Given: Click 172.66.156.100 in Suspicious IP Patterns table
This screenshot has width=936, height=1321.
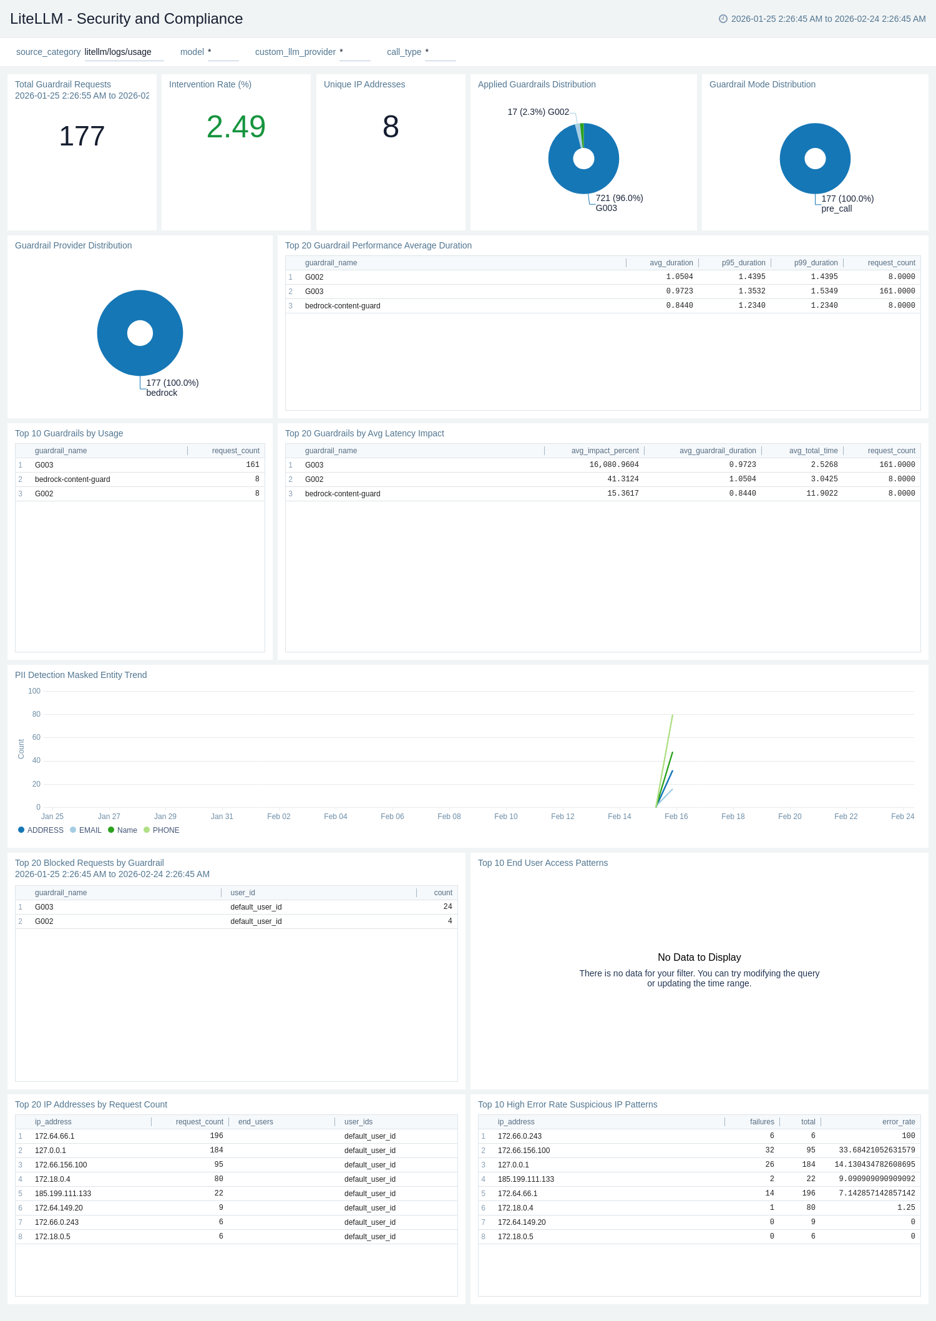Looking at the screenshot, I should [524, 1151].
